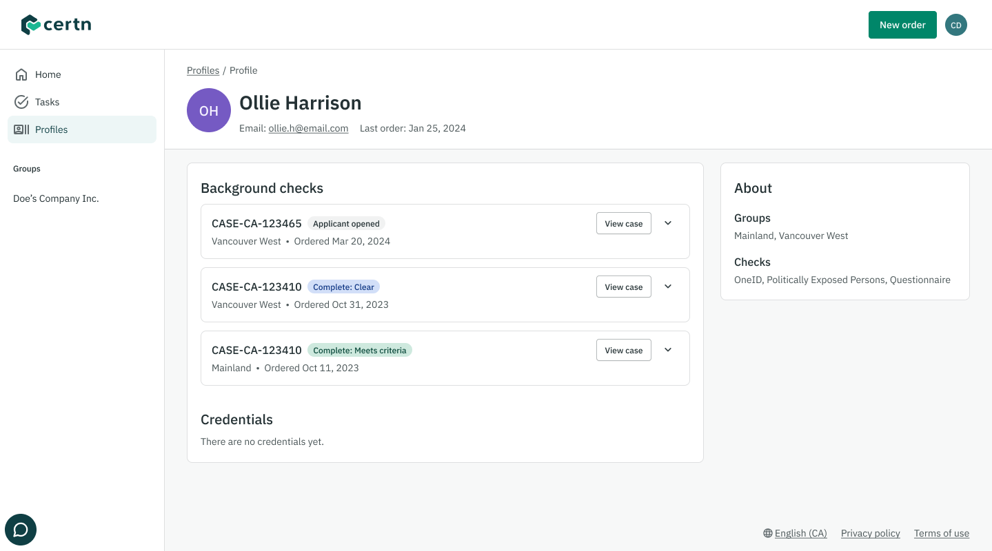Image resolution: width=992 pixels, height=551 pixels.
Task: Select the Home icon in the sidebar
Action: click(21, 74)
